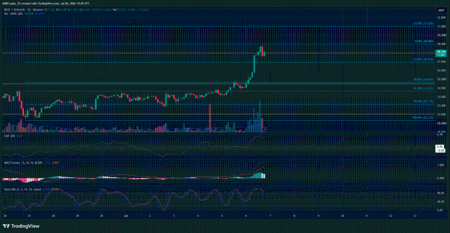Click the date 13 on the time axis
Screen dimensions: 450x233
coord(415,216)
